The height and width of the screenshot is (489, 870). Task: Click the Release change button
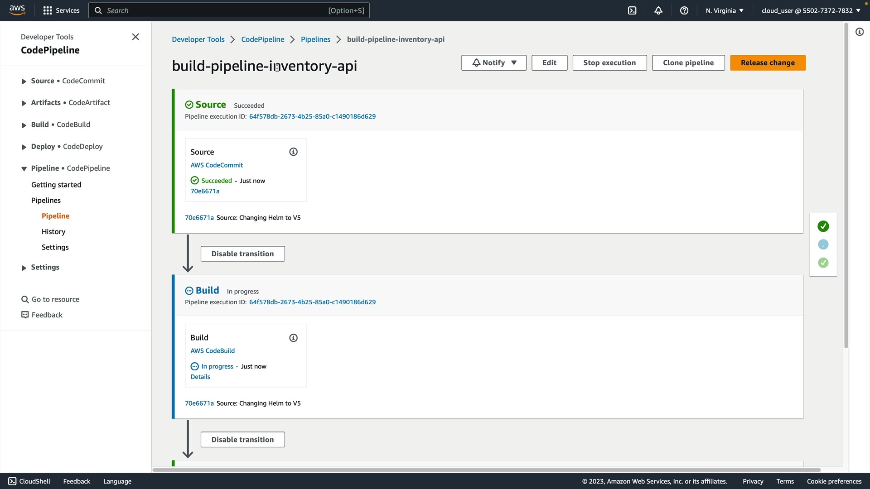click(x=768, y=63)
